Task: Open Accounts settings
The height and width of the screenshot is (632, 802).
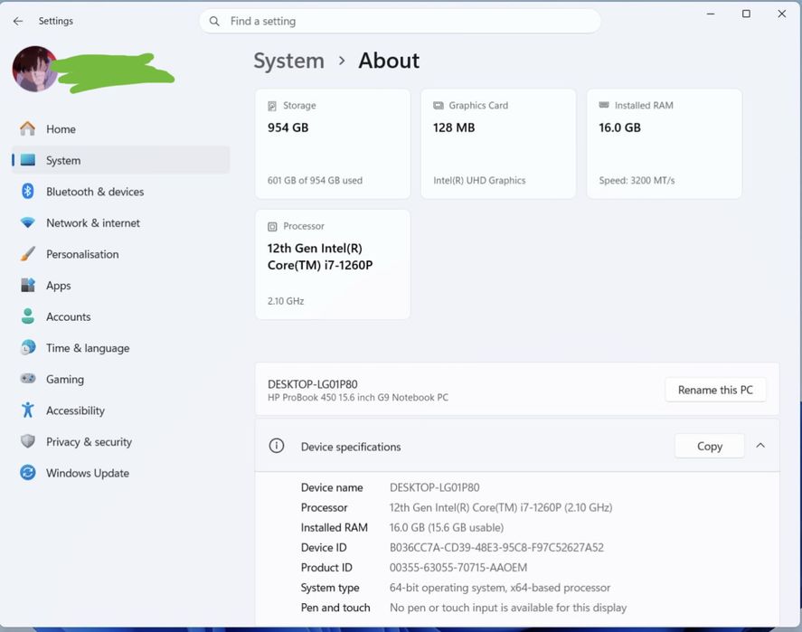Action: pyautogui.click(x=121, y=316)
